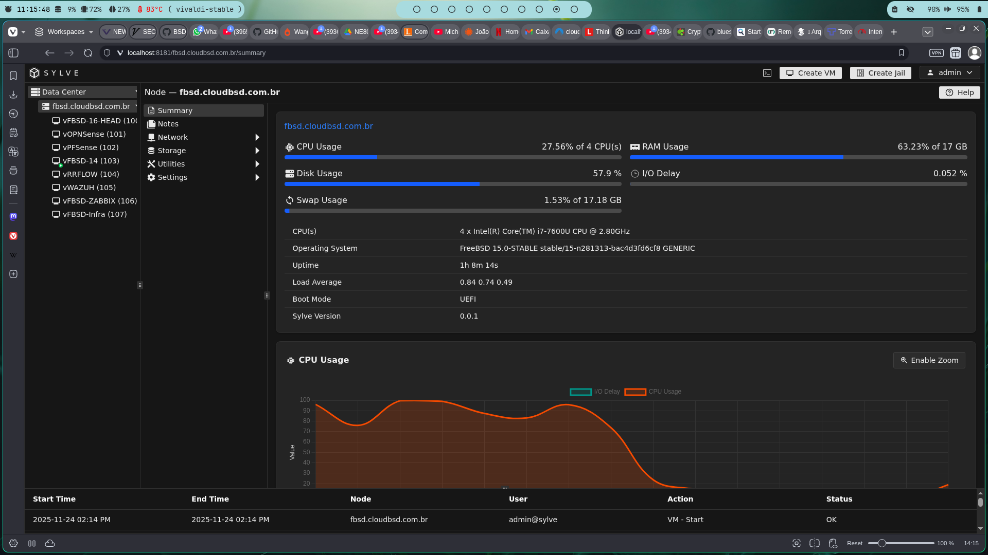Screen dimensions: 988x555
Task: Toggle the I/O Delay legend swatch
Action: click(x=580, y=392)
